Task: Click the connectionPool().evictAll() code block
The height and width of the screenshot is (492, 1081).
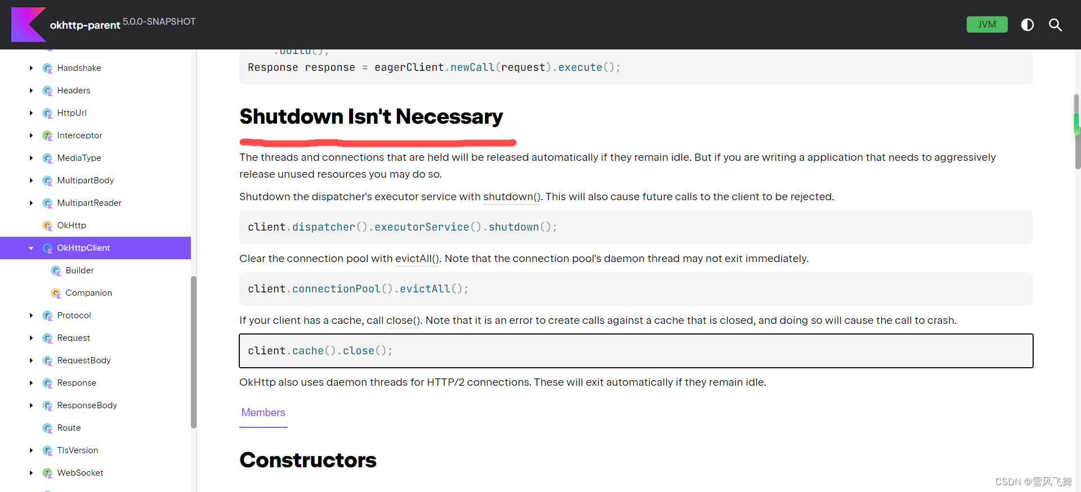Action: click(x=636, y=289)
